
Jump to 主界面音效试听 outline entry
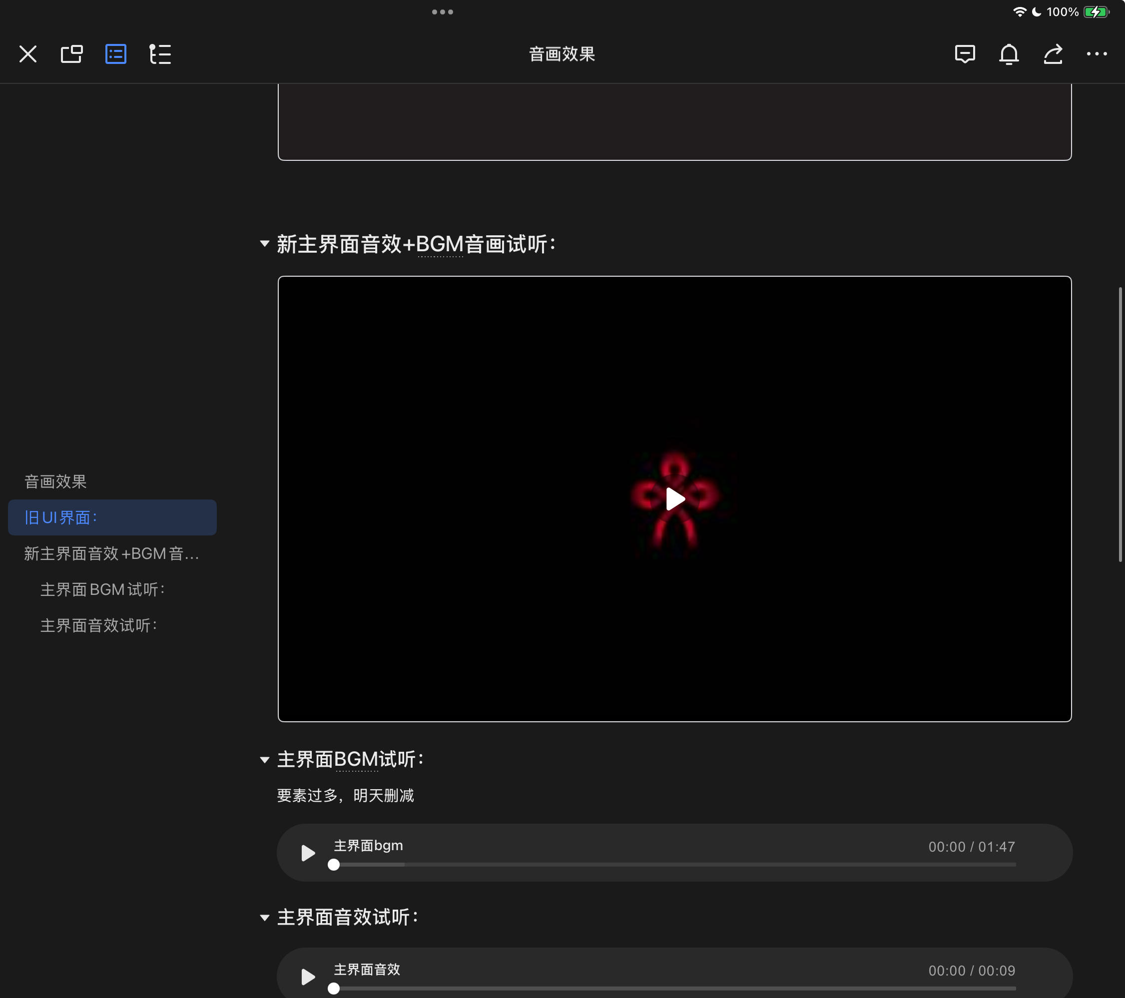click(99, 625)
